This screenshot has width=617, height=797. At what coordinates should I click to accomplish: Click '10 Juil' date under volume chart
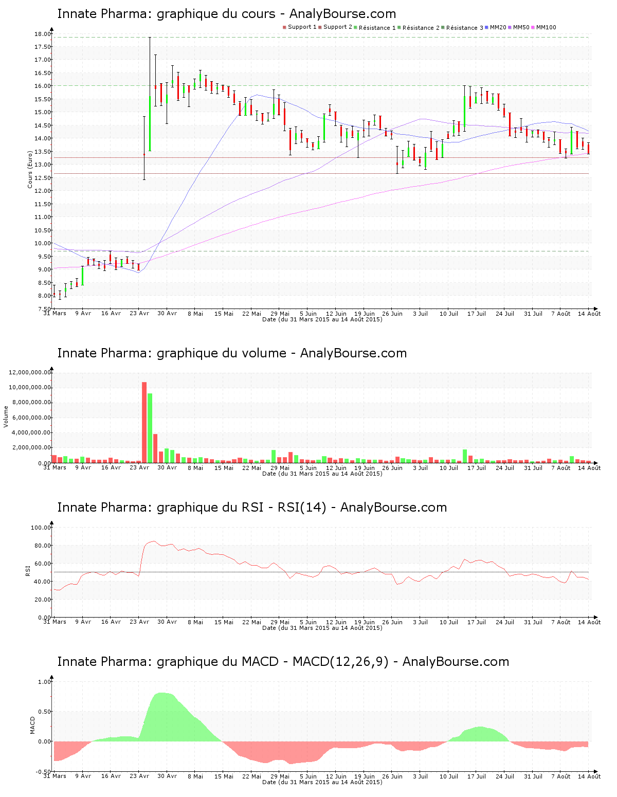[x=449, y=468]
